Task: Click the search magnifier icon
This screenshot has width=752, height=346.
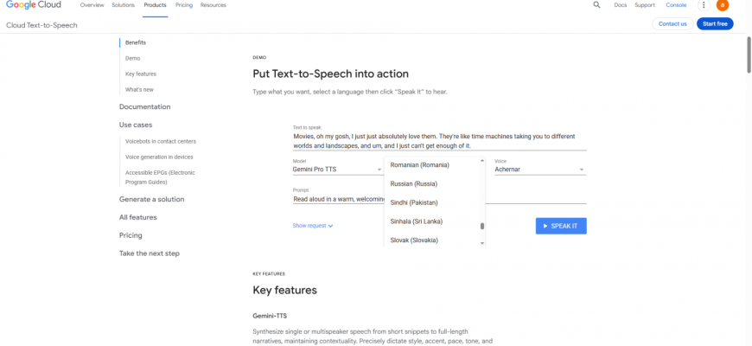Action: (x=596, y=5)
